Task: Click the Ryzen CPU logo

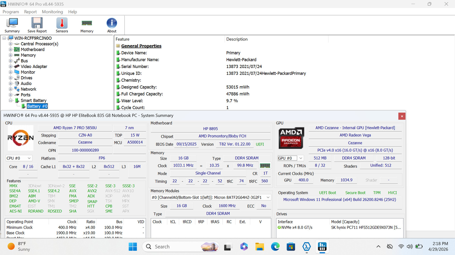Action: [x=20, y=138]
